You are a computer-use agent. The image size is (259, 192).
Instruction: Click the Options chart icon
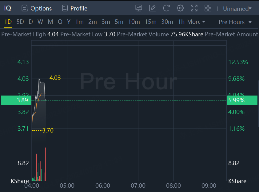coord(25,8)
